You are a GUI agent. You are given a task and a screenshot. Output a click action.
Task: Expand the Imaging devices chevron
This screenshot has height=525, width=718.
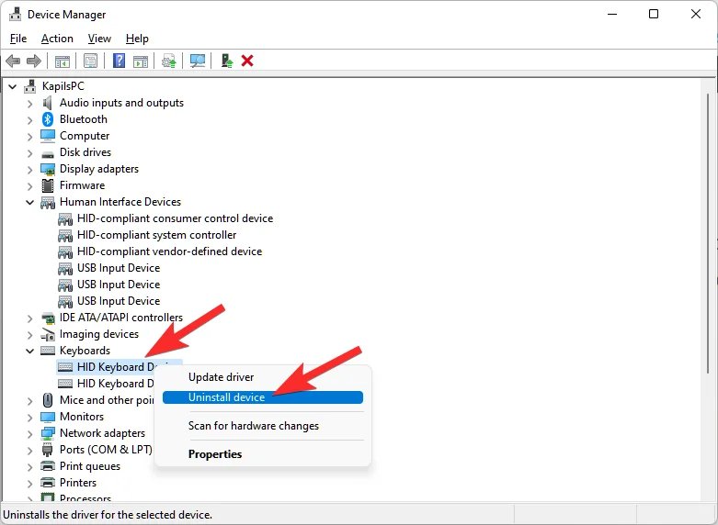(x=29, y=334)
